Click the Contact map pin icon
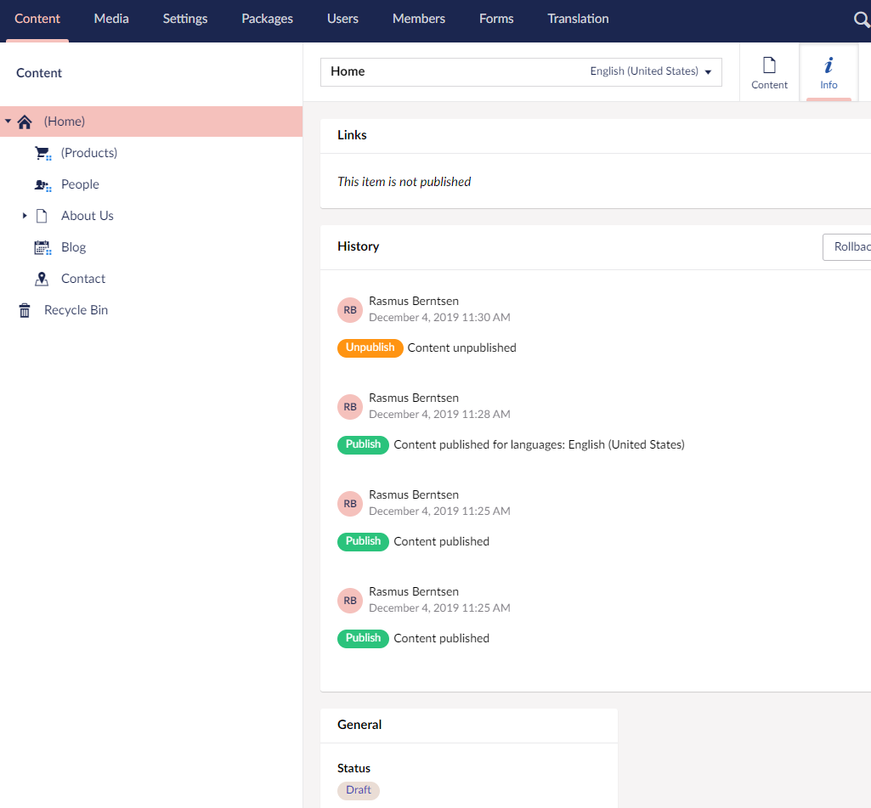Viewport: 871px width, 808px height. 42,279
